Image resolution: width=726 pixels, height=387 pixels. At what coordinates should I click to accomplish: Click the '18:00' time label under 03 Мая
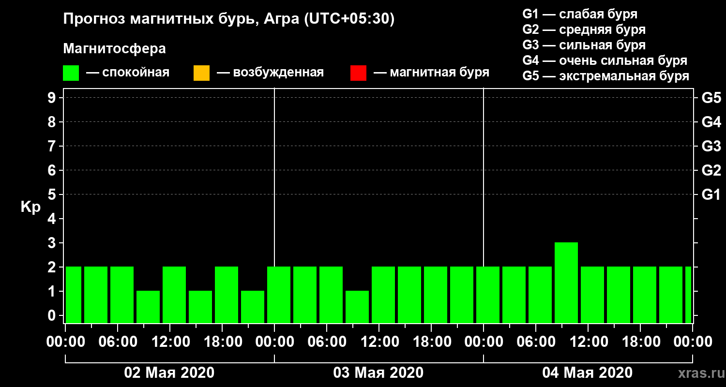click(x=431, y=342)
